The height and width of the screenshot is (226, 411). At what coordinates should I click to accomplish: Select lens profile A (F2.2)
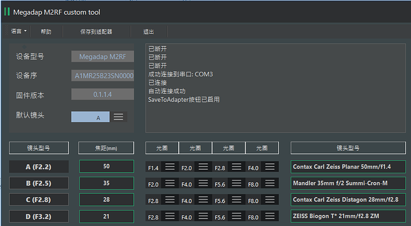pos(39,167)
